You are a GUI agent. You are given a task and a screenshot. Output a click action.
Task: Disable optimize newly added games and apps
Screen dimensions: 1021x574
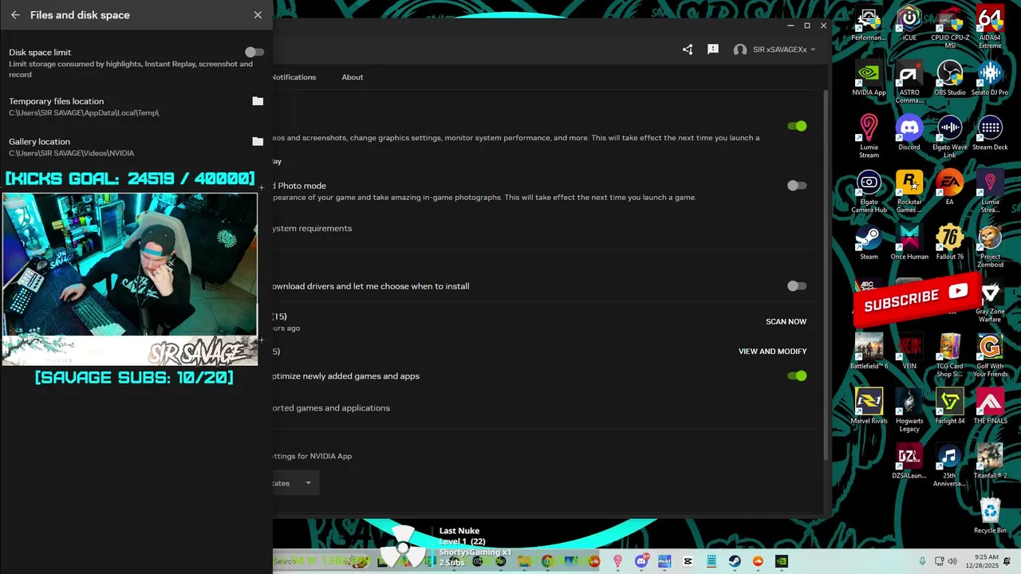pos(797,376)
